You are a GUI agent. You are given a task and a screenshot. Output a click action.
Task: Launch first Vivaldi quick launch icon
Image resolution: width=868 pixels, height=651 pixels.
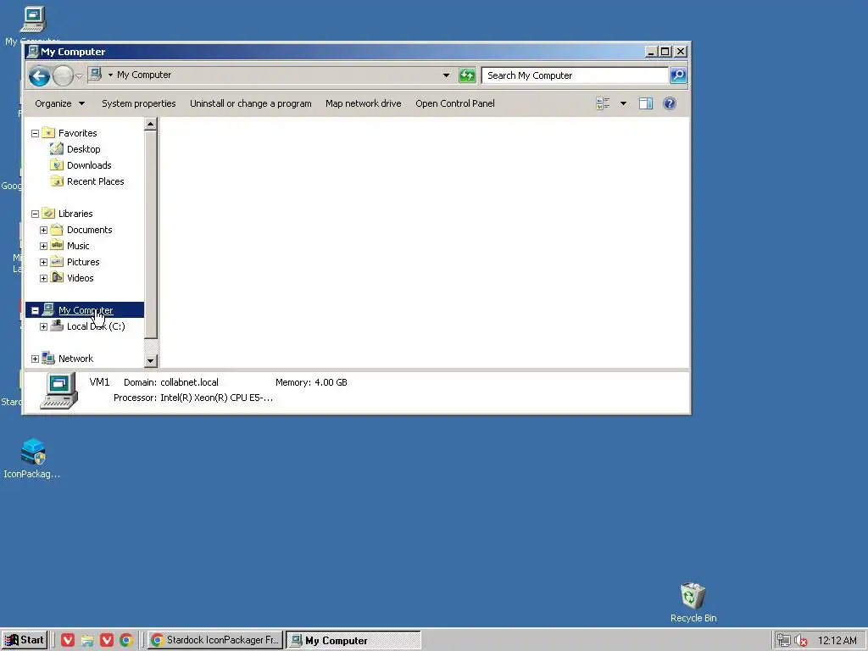[68, 641]
